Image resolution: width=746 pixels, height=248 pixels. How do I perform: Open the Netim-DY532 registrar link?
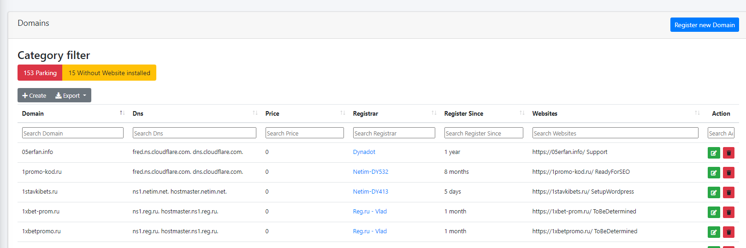[x=370, y=172]
